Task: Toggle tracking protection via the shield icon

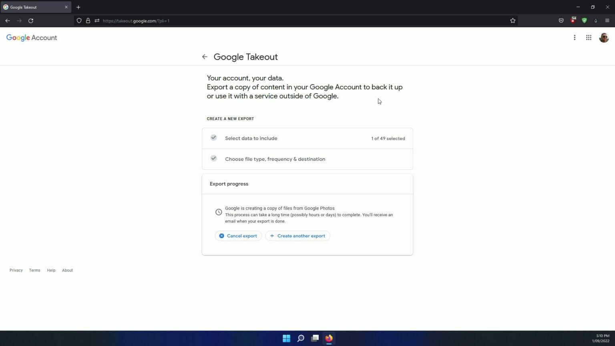Action: (x=79, y=20)
